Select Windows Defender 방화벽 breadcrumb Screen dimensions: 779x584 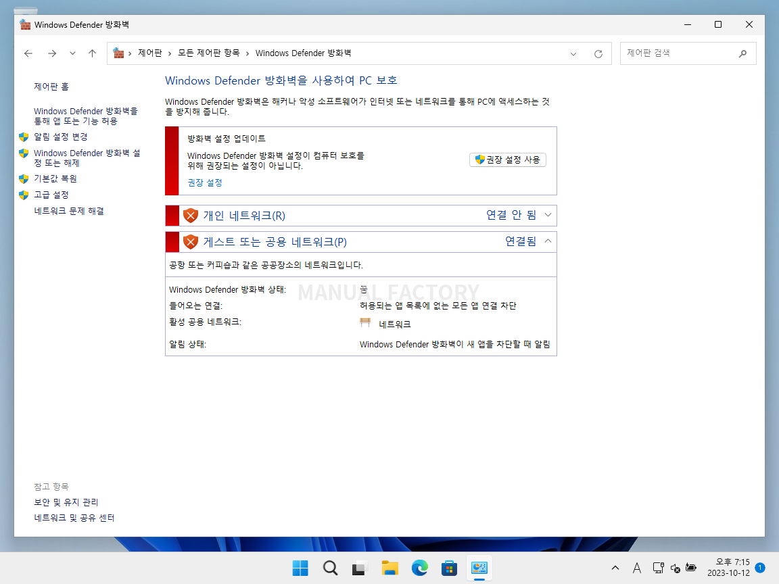[x=303, y=53]
